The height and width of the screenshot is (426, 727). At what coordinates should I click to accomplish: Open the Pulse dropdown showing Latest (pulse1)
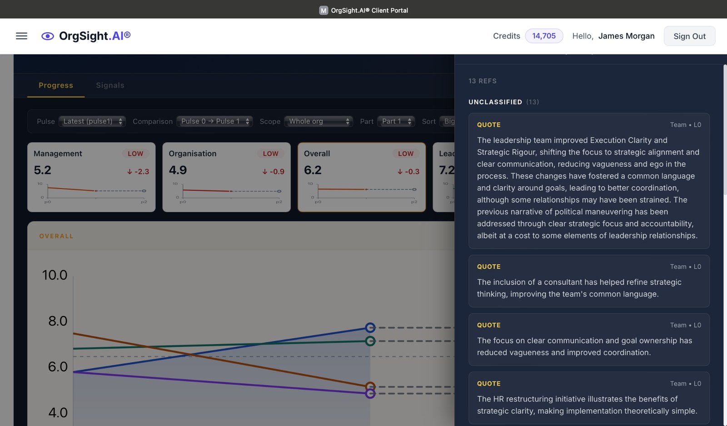92,121
